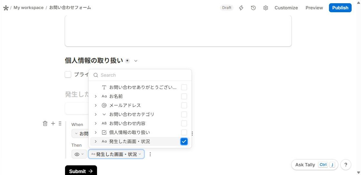Click the 個人情報の取り扱い heading text
Screen dimensions: 361x175
pyautogui.click(x=94, y=61)
